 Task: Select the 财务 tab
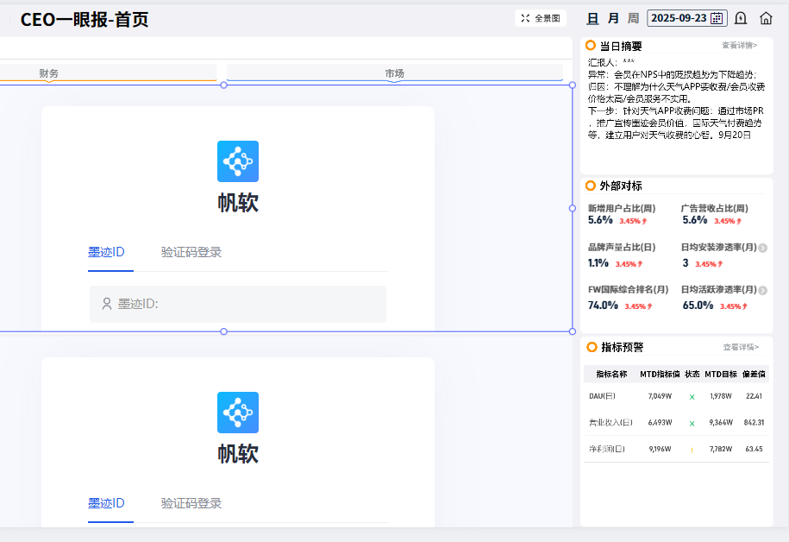pyautogui.click(x=49, y=73)
